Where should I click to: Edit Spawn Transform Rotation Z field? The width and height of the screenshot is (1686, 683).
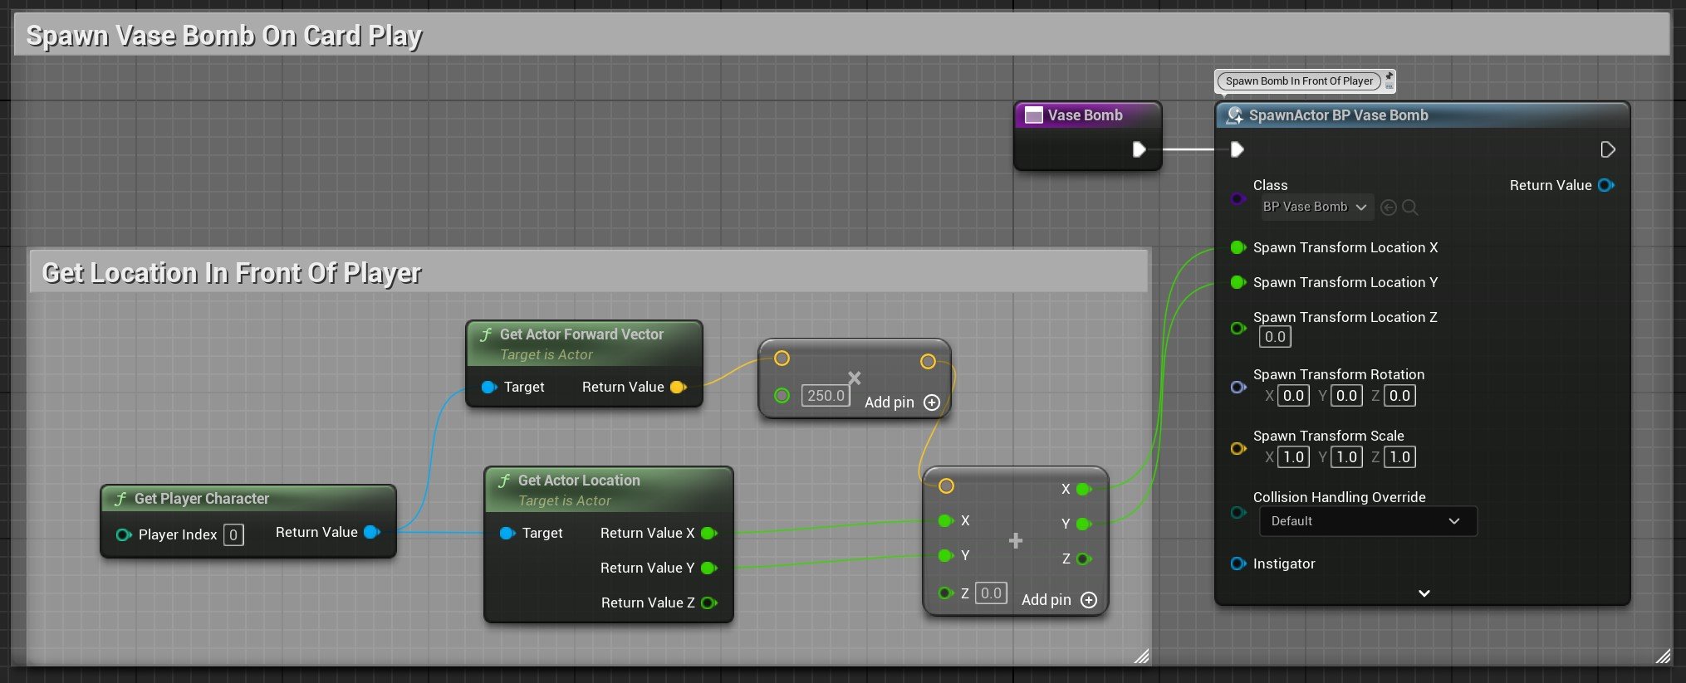pyautogui.click(x=1399, y=396)
